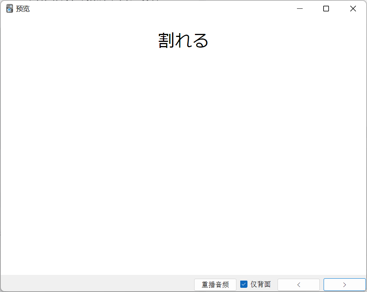367x292 pixels.
Task: Click the 预览 window title text
Action: point(23,9)
